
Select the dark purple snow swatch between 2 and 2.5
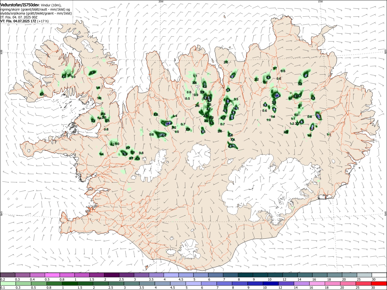(x=111, y=275)
